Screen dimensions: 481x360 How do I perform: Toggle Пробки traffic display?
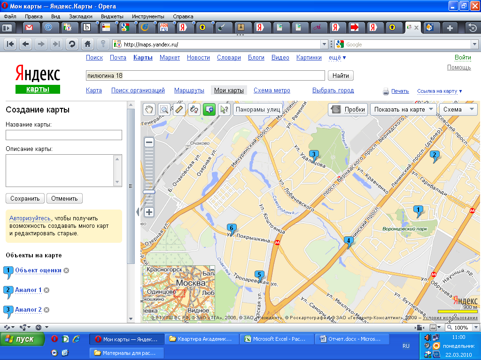point(348,109)
